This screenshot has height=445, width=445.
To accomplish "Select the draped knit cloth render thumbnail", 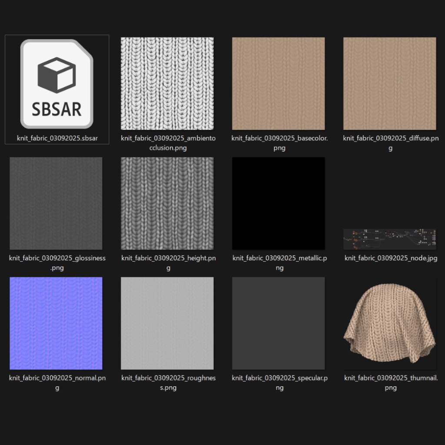I will point(390,323).
